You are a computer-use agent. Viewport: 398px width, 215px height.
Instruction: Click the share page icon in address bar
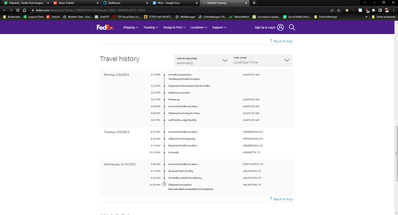[332, 10]
